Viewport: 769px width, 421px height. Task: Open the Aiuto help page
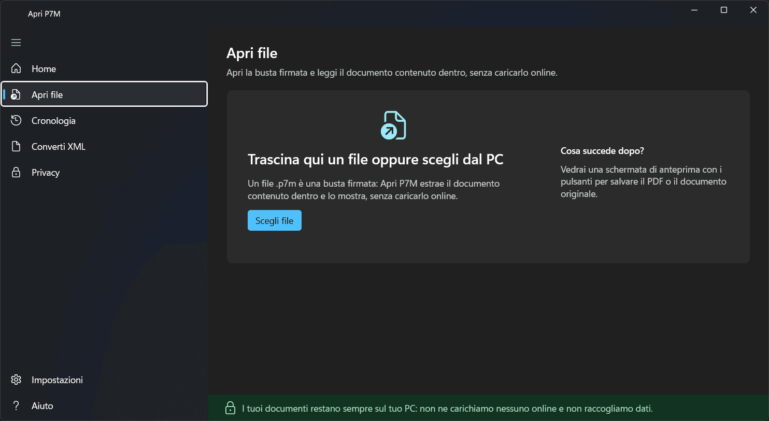(104, 405)
